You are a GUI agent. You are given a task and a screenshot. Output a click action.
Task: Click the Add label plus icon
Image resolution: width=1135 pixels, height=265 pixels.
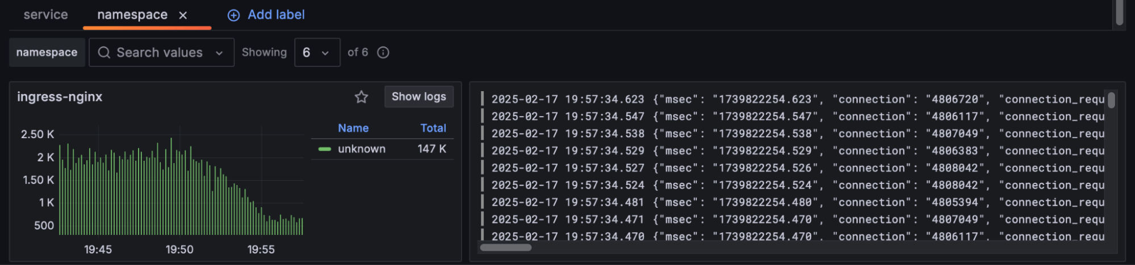click(233, 15)
